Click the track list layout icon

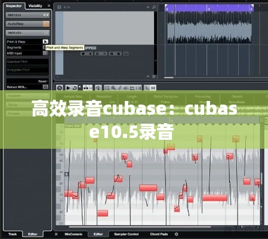click(x=59, y=7)
